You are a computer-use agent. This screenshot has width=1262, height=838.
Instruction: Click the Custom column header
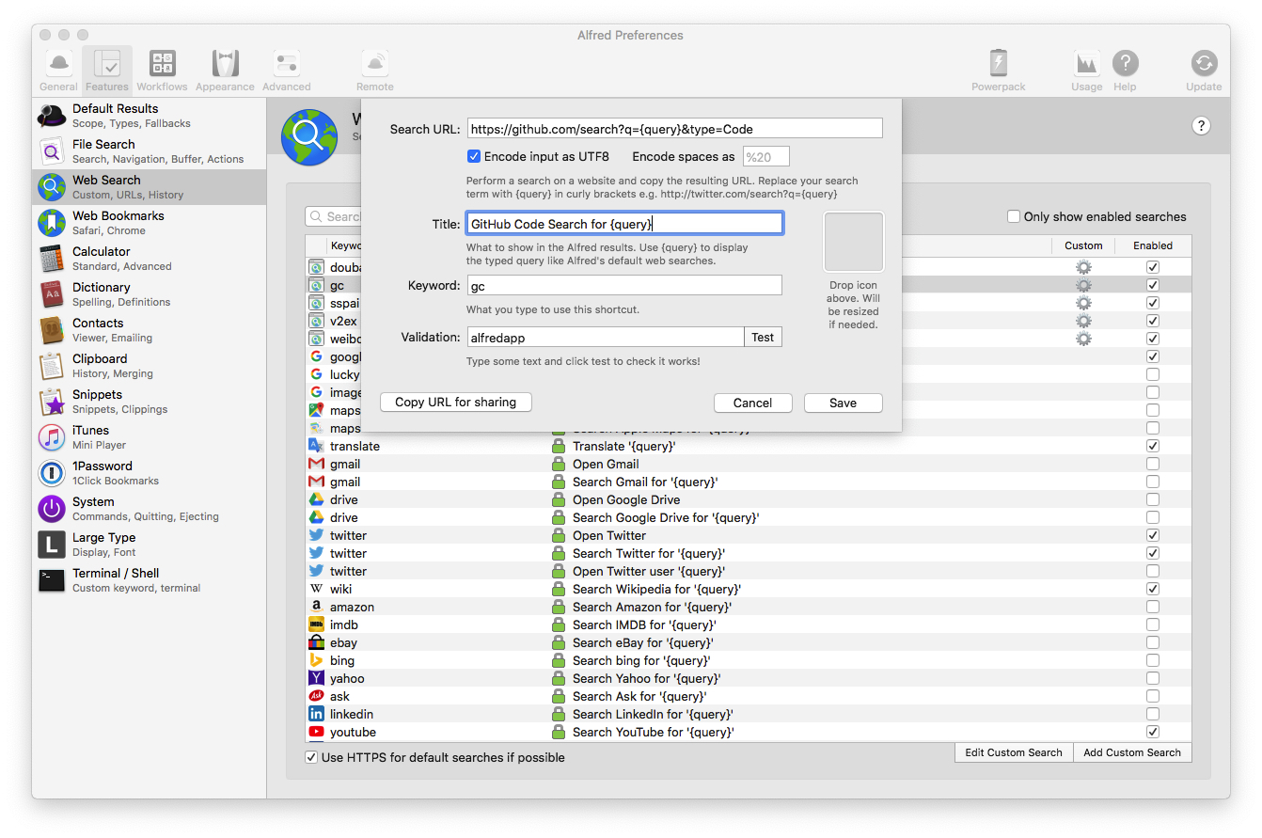pos(1083,245)
